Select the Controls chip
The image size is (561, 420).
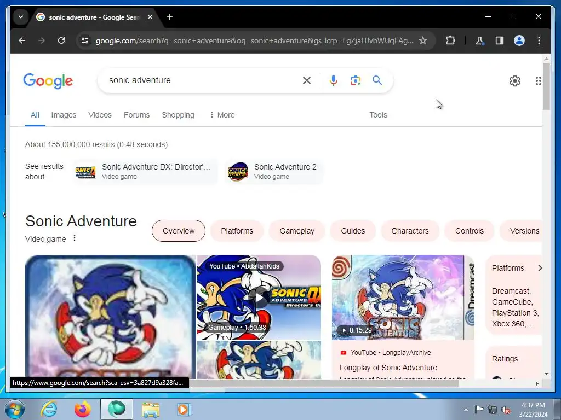(470, 231)
